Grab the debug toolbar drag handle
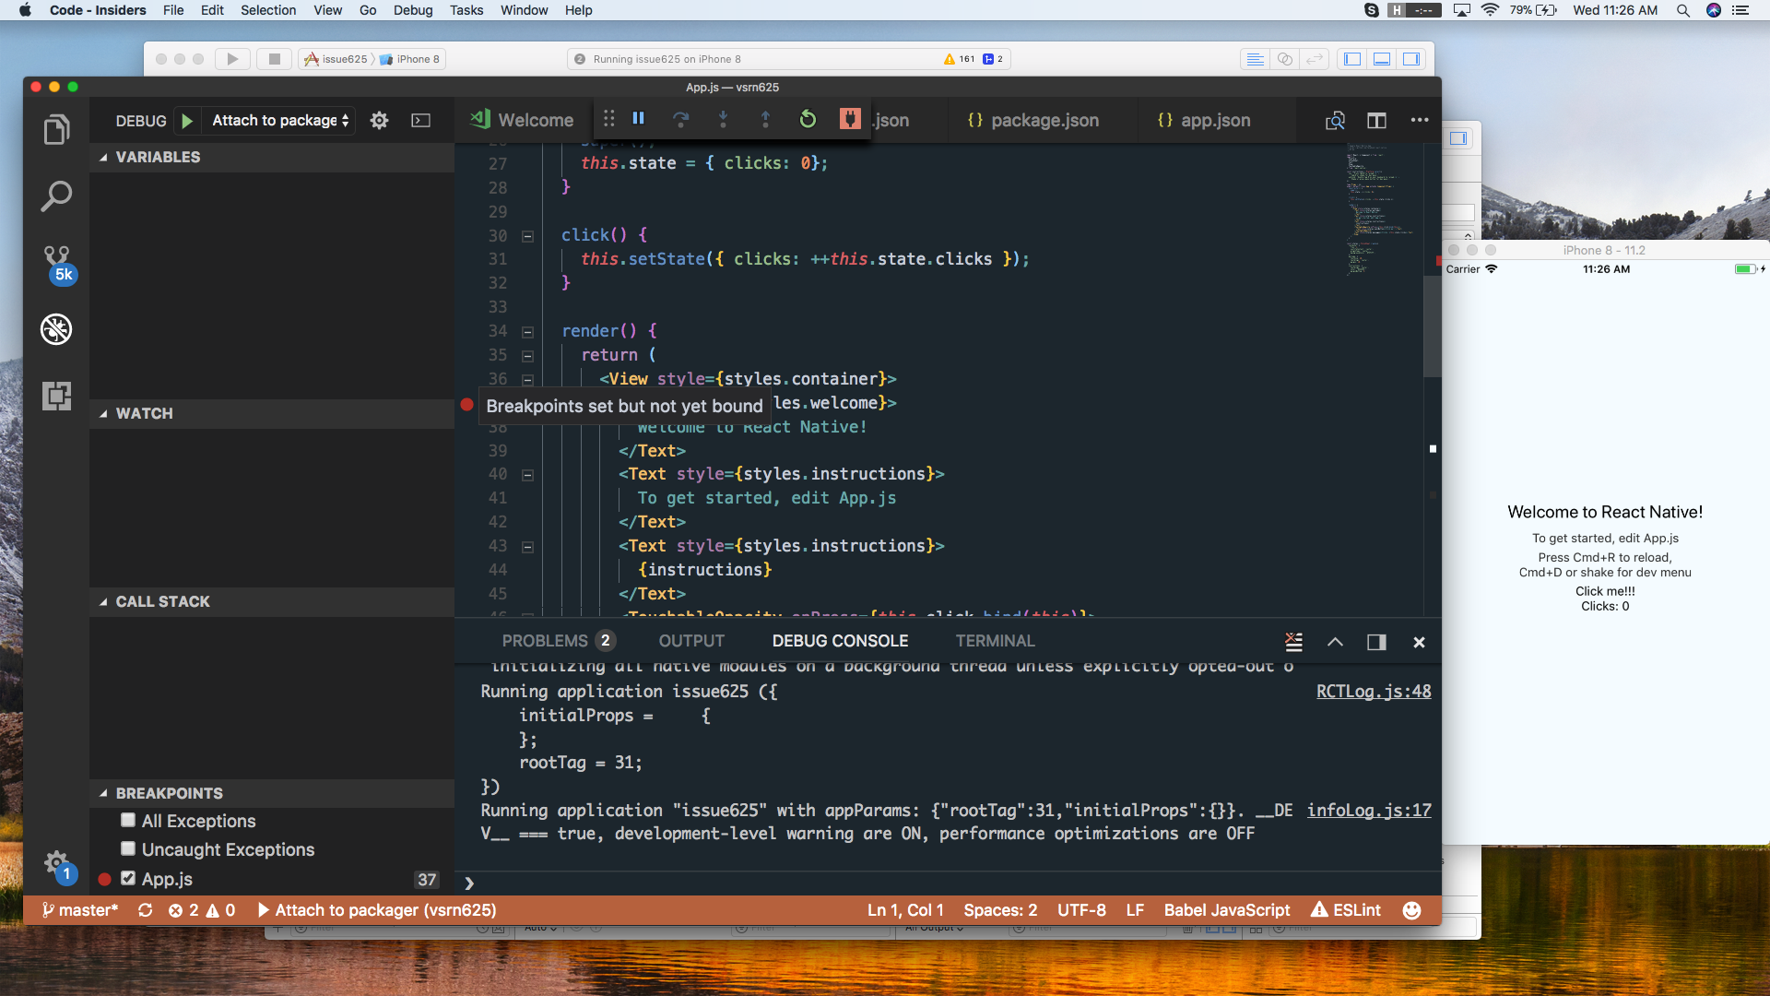This screenshot has height=996, width=1770. tap(608, 119)
